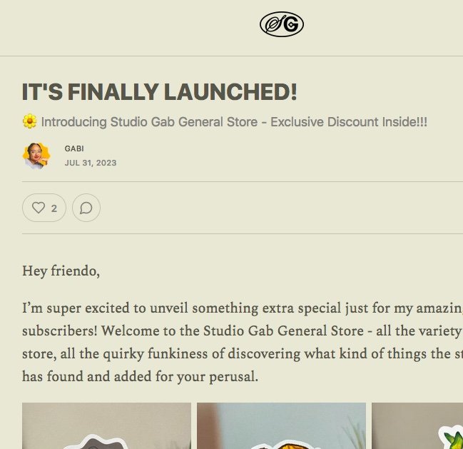Open comments via the speech bubble icon
The height and width of the screenshot is (449, 463).
pyautogui.click(x=86, y=208)
